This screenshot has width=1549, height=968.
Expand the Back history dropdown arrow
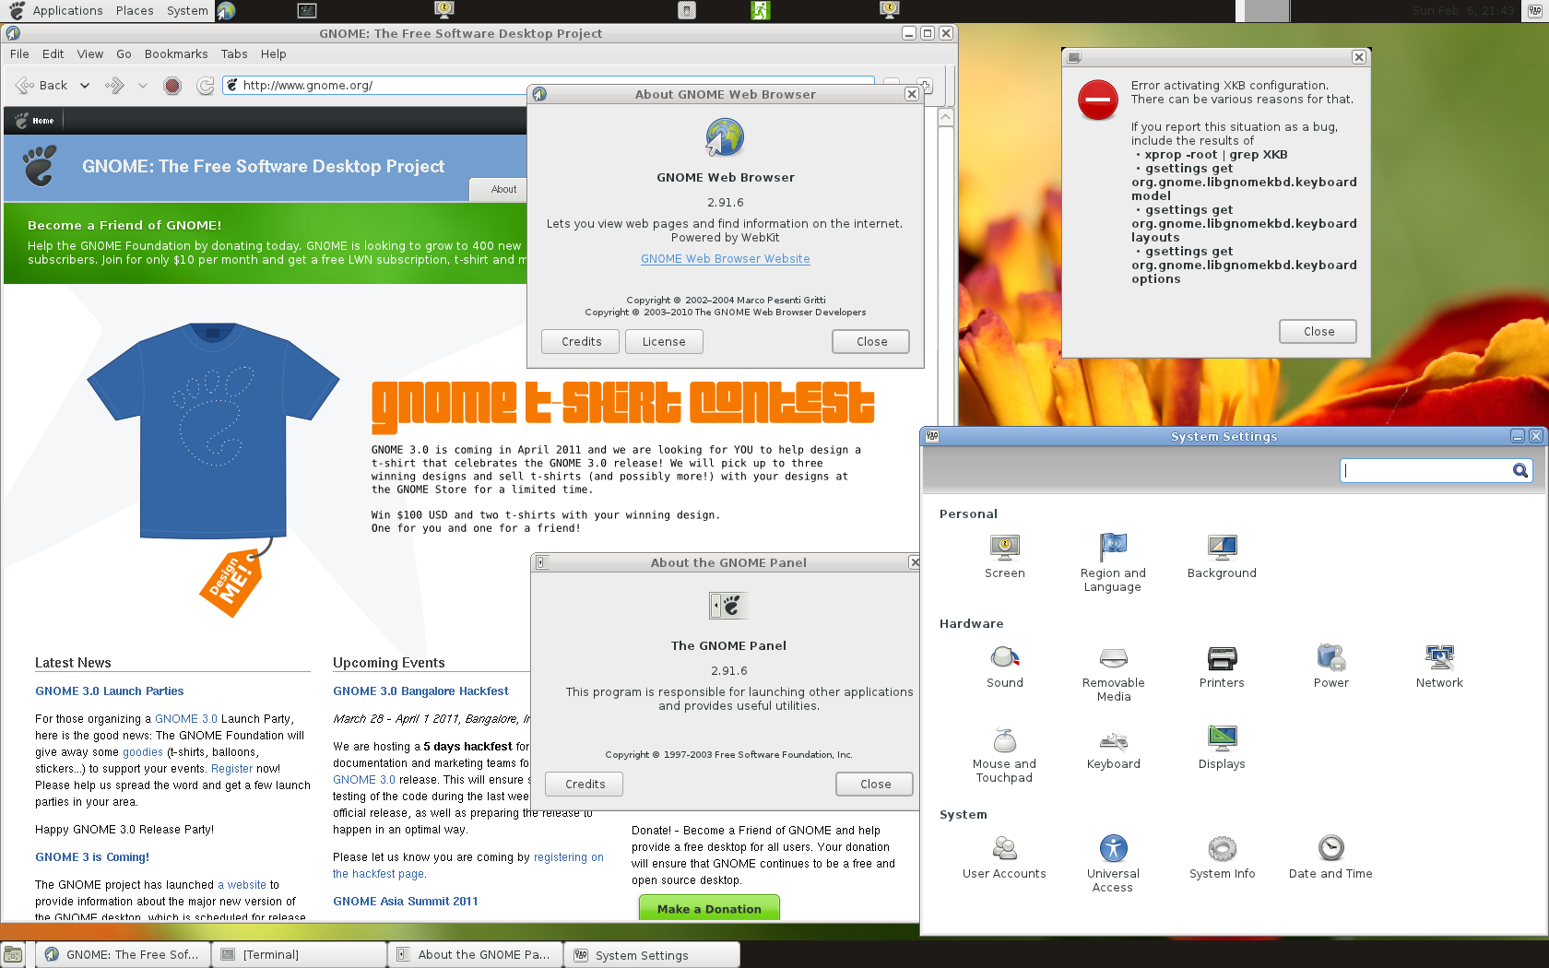(85, 86)
